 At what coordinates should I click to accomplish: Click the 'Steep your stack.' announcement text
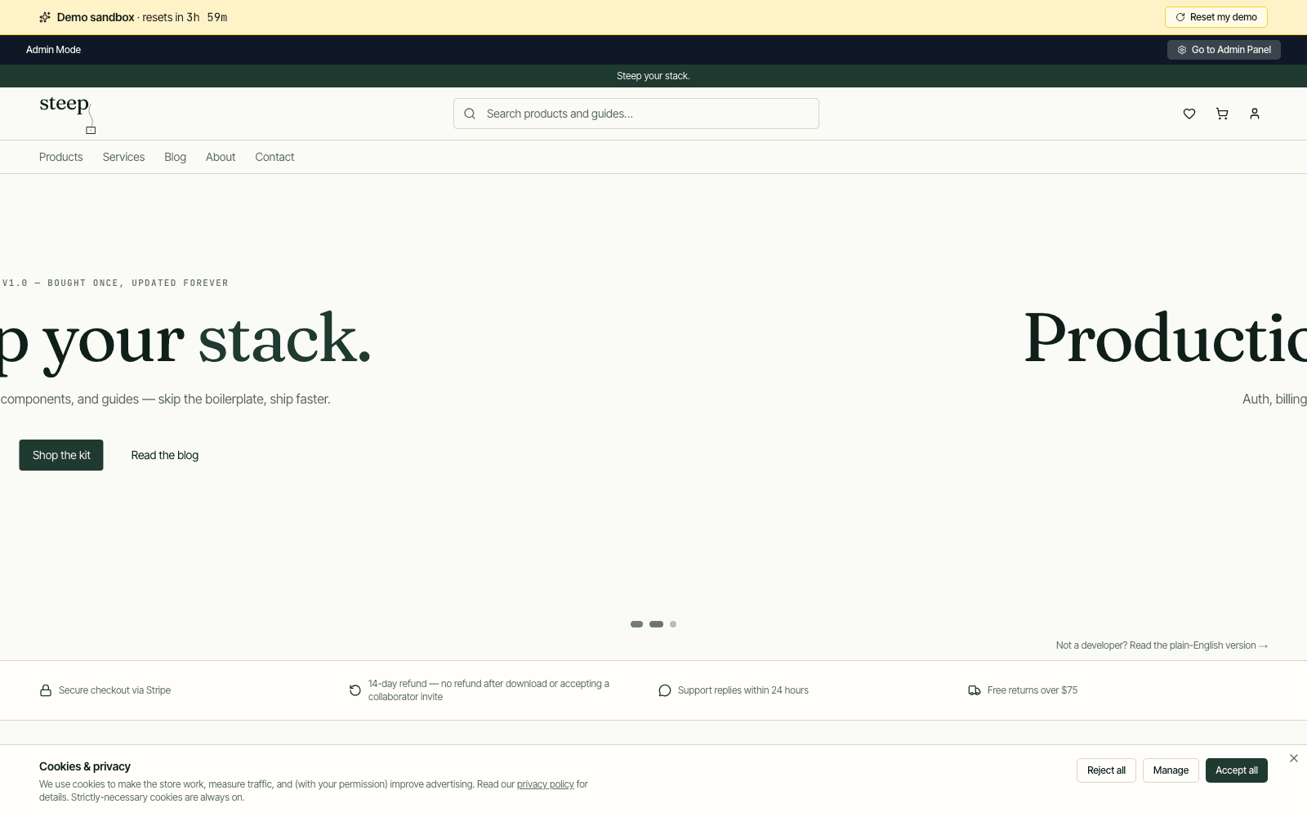653,76
